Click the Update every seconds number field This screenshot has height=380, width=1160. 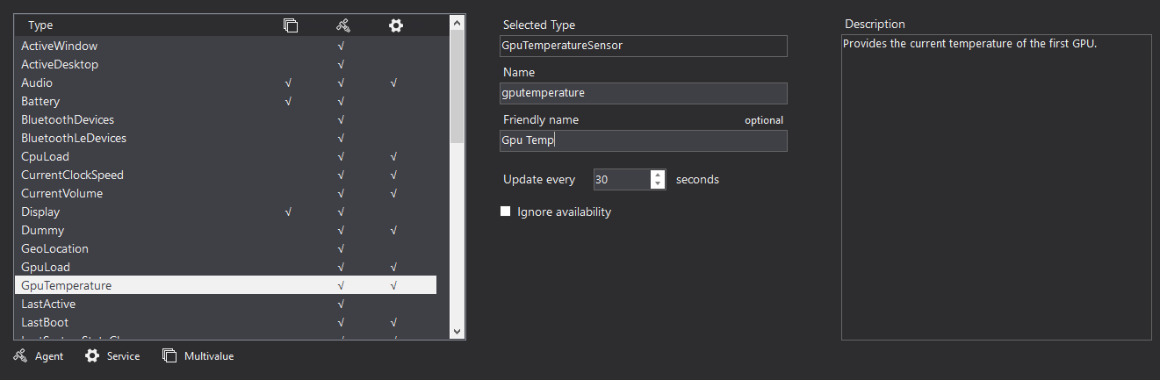[621, 179]
